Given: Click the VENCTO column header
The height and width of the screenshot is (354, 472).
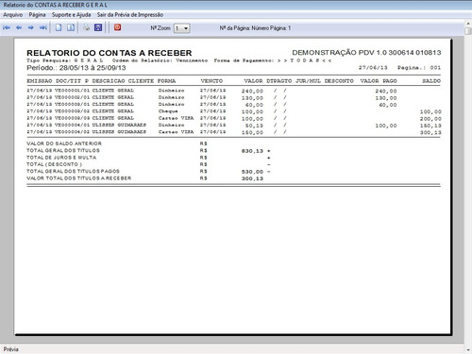Looking at the screenshot, I should [211, 81].
